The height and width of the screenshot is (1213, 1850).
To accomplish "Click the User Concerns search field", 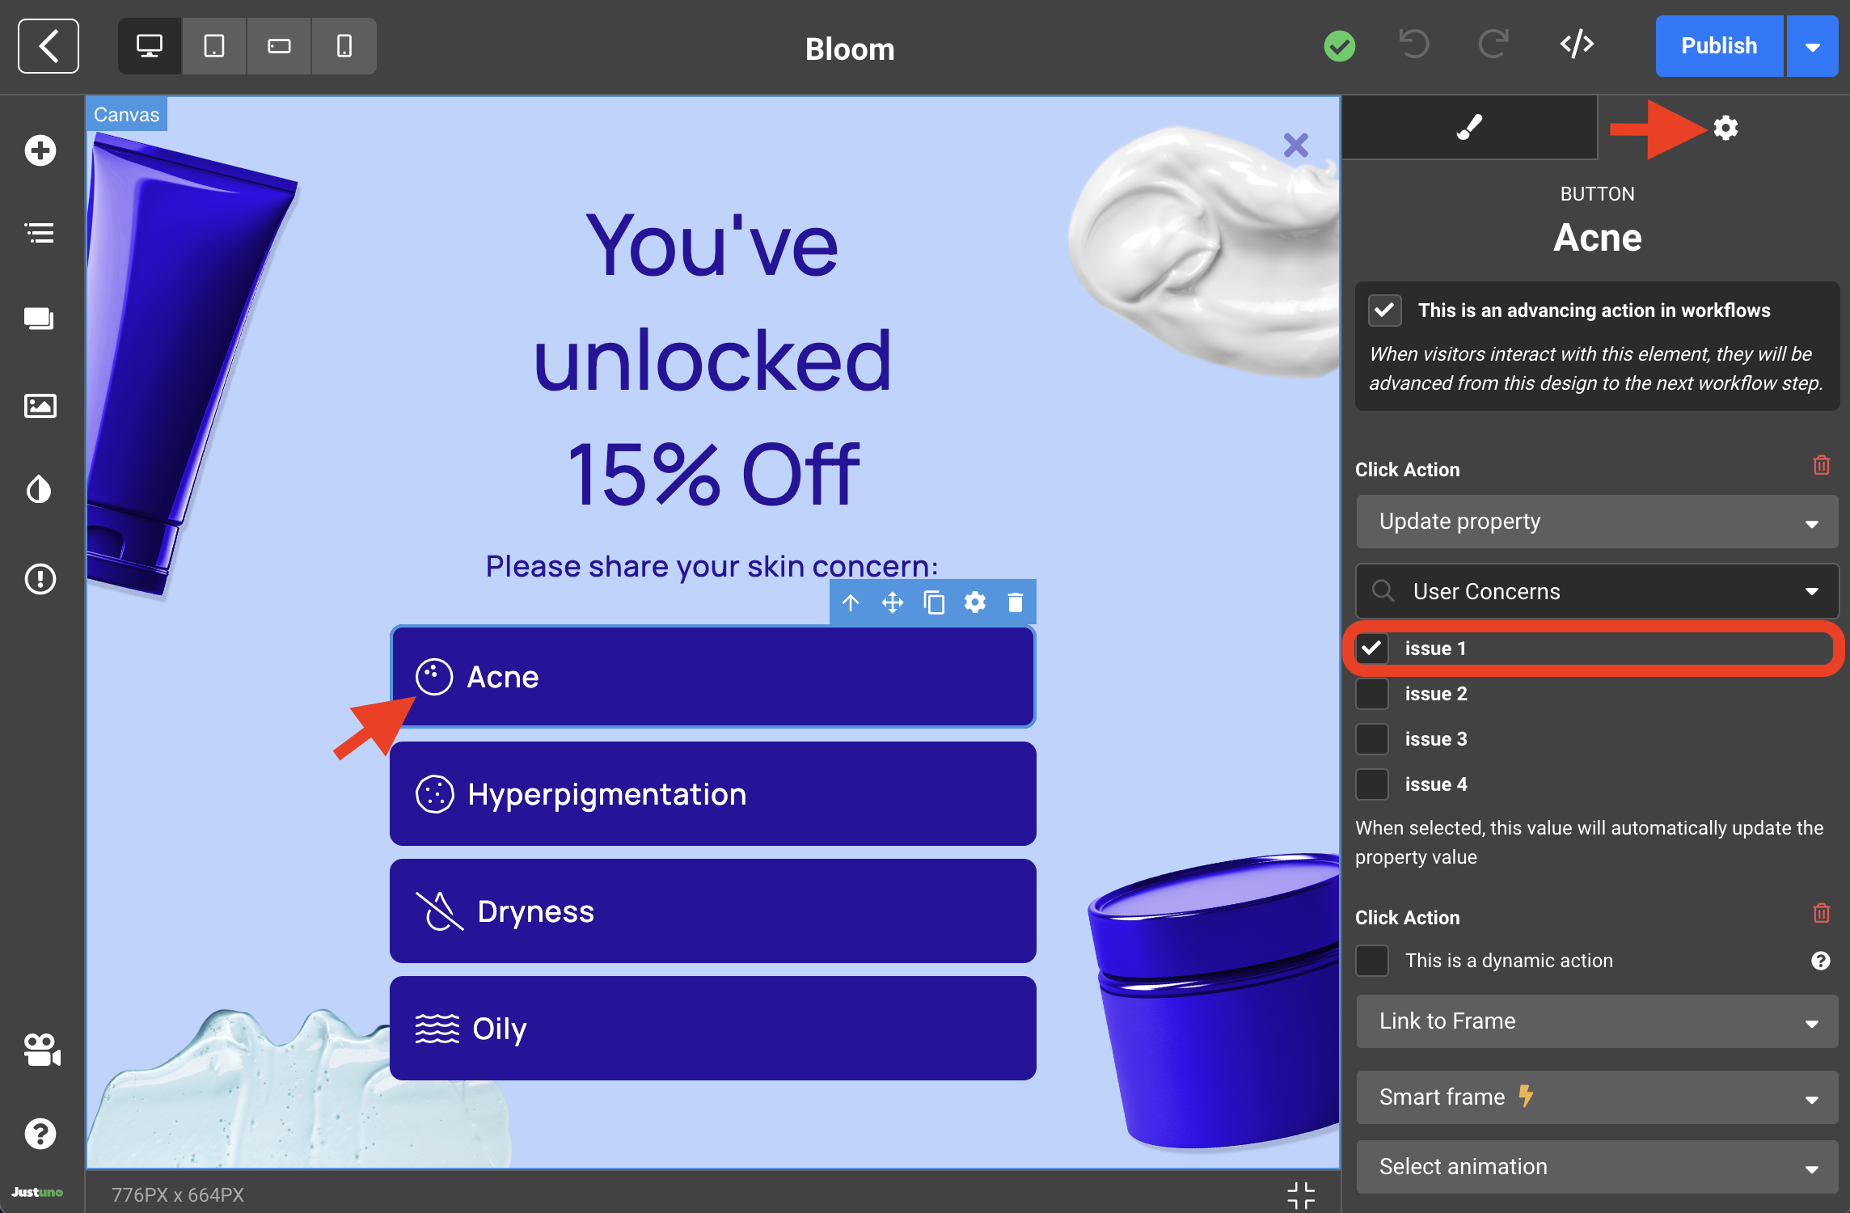I will (x=1597, y=591).
